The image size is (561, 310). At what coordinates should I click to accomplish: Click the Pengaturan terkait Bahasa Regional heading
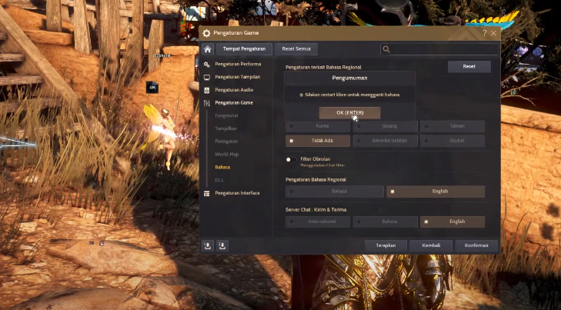(x=323, y=67)
